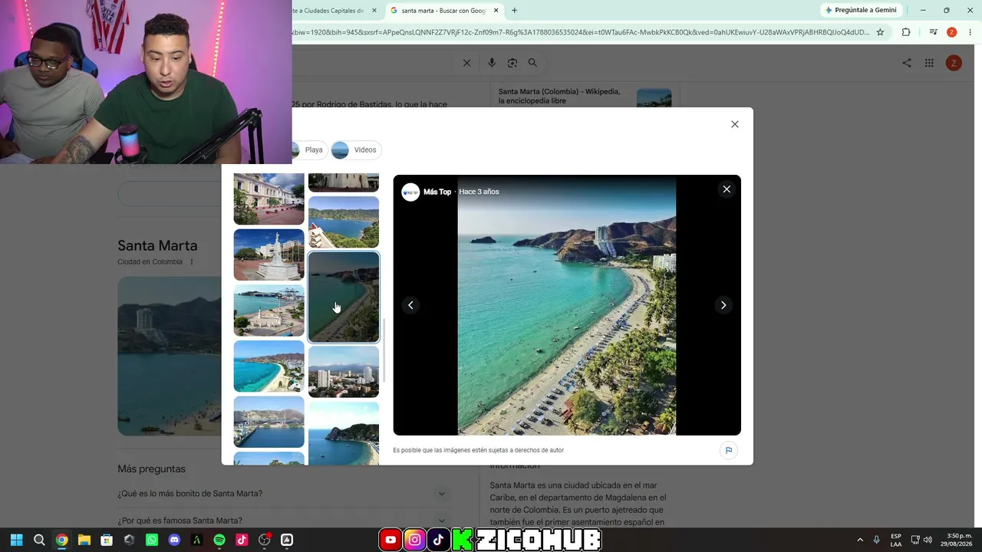Screen dimensions: 982x552
Task: Close the Santa Marta images dialog
Action: point(735,124)
